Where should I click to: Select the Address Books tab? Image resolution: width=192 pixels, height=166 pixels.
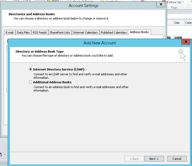coord(139,32)
